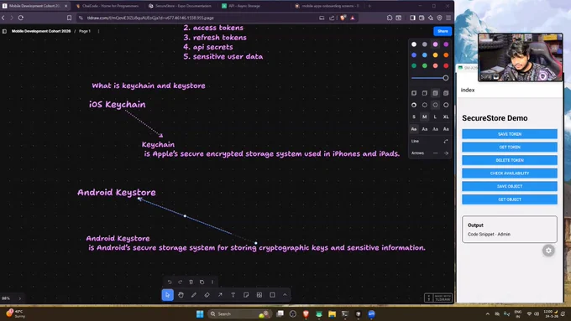Select the Arrow tool in bottom toolbar
571x321 pixels.
[x=220, y=295]
